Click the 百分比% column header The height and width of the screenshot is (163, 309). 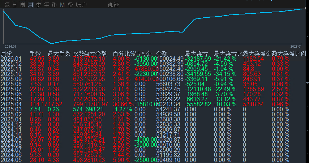(x=124, y=53)
